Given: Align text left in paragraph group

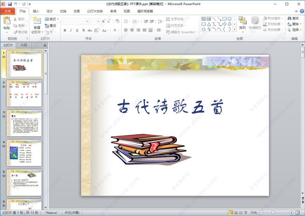Looking at the screenshot, I should (126, 30).
